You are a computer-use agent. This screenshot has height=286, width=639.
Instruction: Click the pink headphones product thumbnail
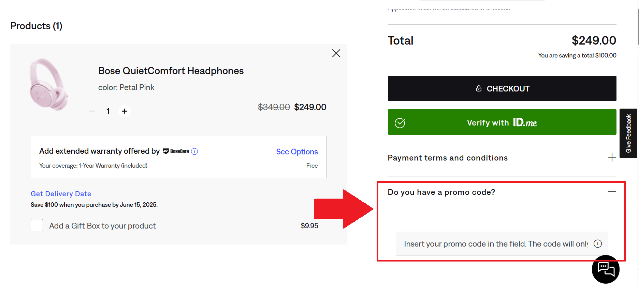pos(49,85)
